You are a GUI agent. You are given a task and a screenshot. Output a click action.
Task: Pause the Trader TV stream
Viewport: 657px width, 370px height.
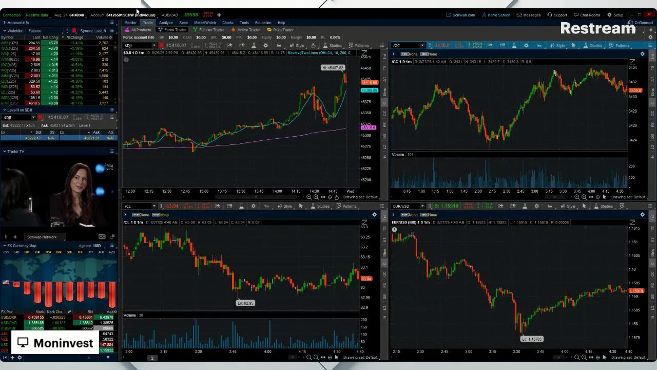pyautogui.click(x=6, y=237)
